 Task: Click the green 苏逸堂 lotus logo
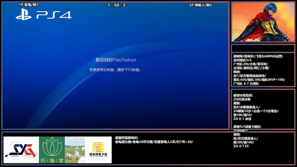pos(52,150)
